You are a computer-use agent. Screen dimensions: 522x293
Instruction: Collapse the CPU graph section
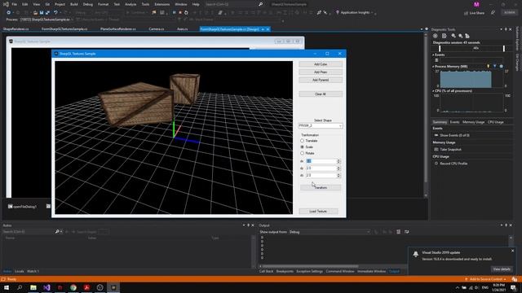[433, 90]
